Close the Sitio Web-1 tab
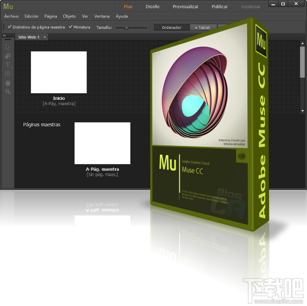The height and width of the screenshot is (306, 307). click(x=44, y=37)
